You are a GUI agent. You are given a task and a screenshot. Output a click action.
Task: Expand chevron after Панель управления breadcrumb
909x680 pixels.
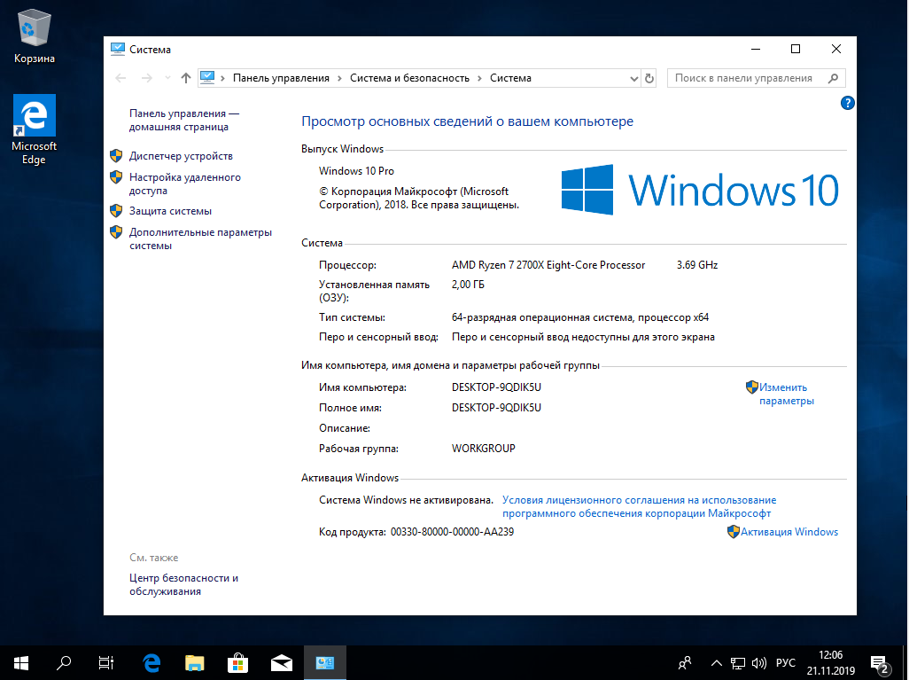[x=339, y=78]
